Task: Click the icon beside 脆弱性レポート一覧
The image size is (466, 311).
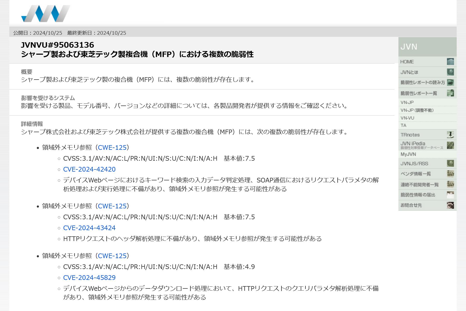Action: point(450,93)
